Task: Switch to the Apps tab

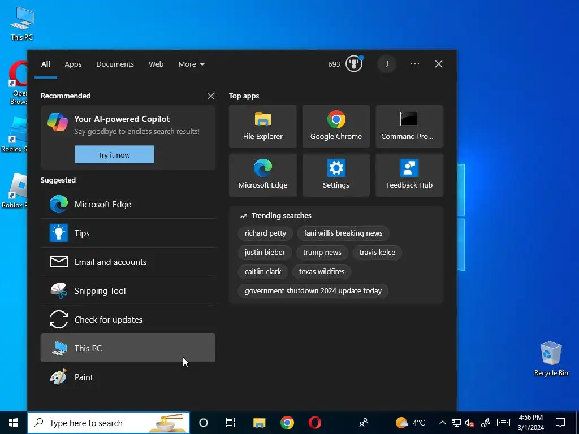Action: tap(73, 64)
